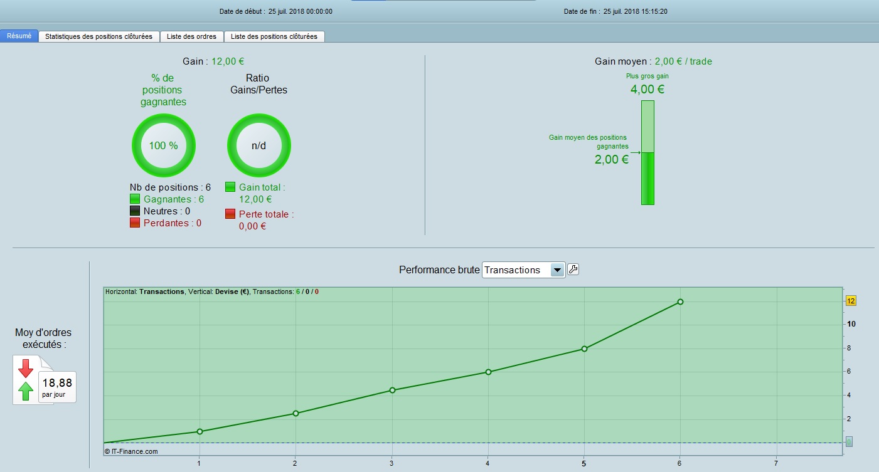Click the green Gain total legend square

(230, 187)
